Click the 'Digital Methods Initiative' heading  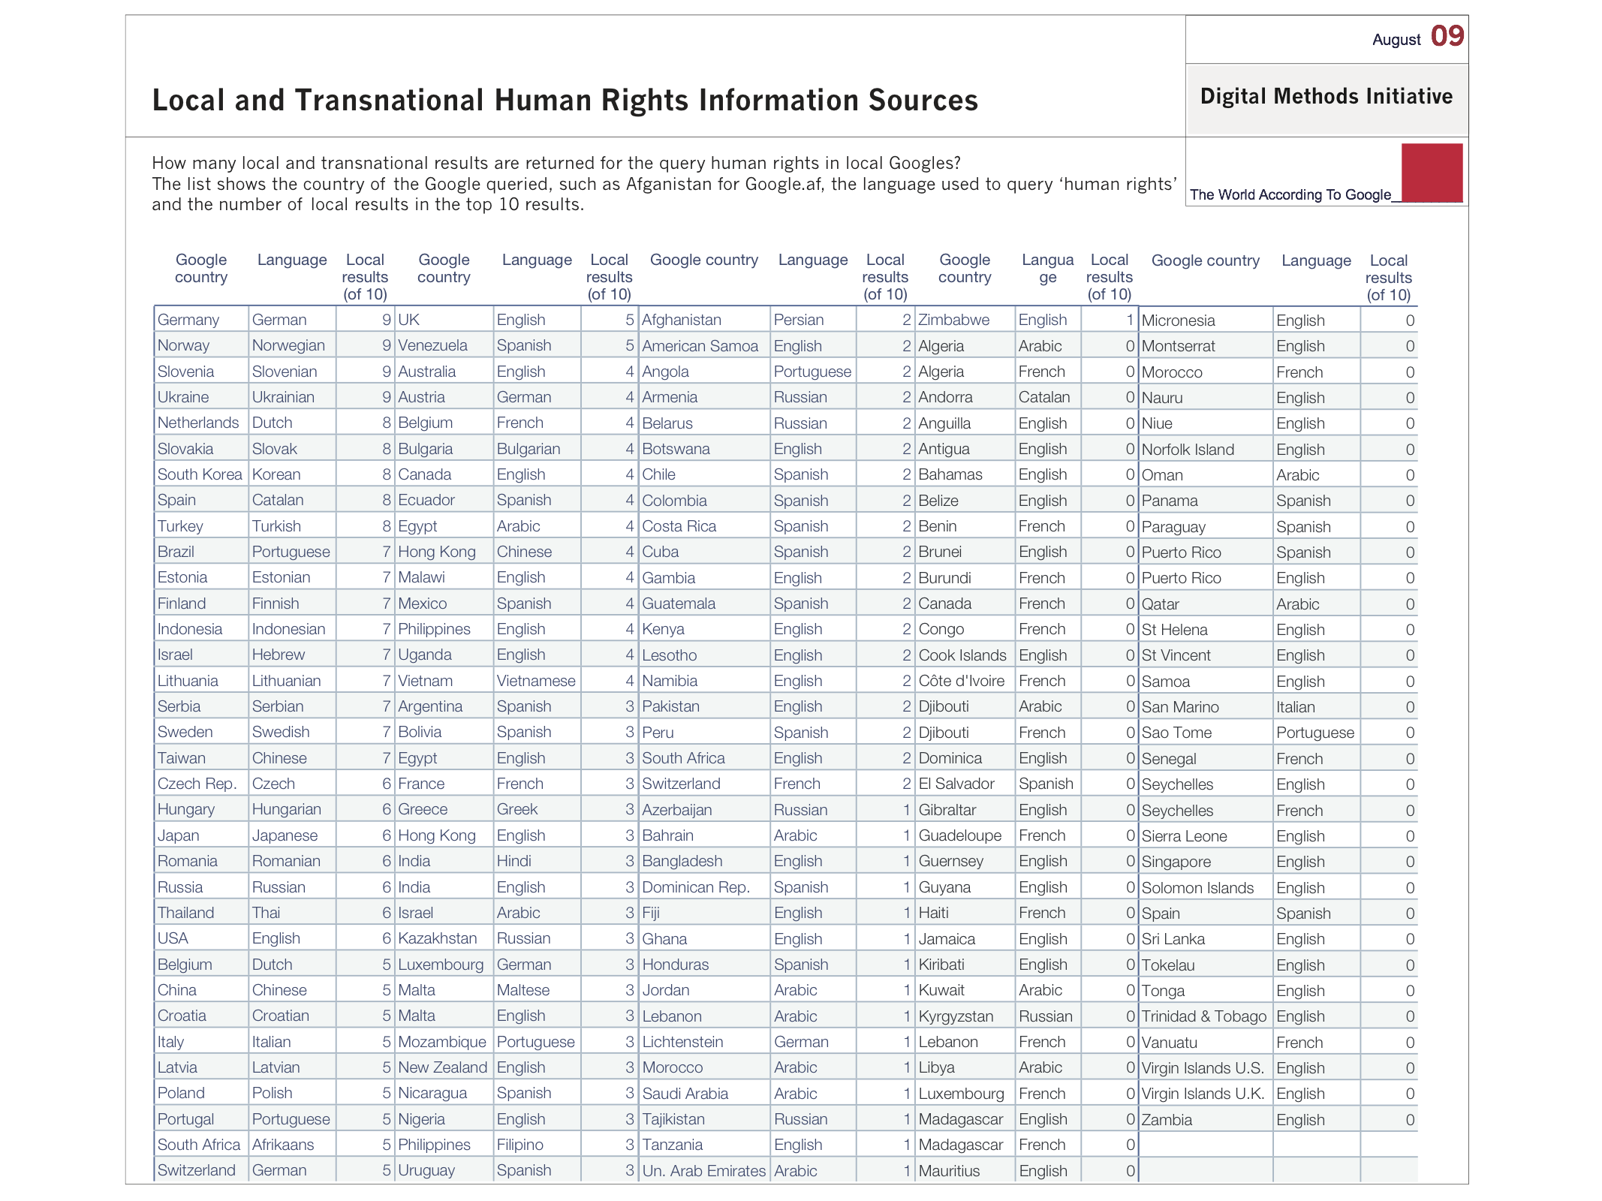point(1326,96)
